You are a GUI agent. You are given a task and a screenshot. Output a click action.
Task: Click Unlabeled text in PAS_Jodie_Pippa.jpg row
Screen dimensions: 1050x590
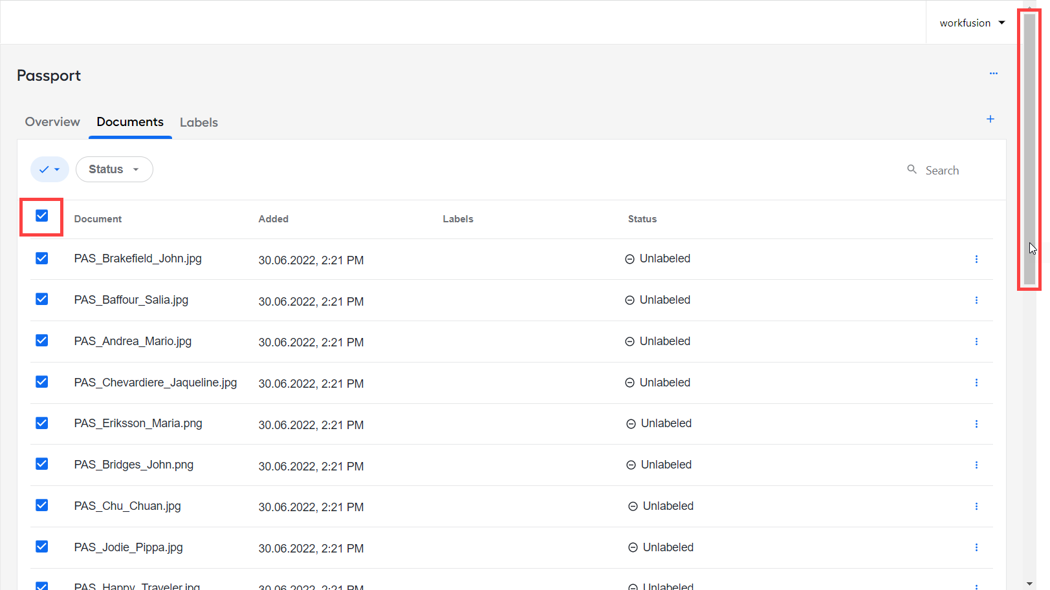pos(668,547)
